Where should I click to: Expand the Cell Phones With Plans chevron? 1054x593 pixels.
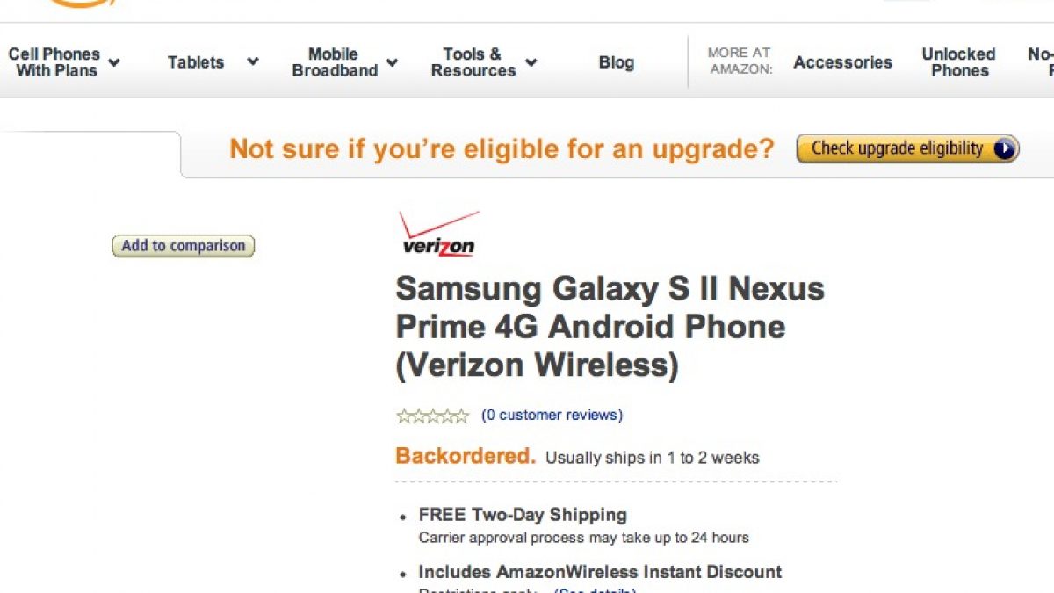tap(114, 62)
